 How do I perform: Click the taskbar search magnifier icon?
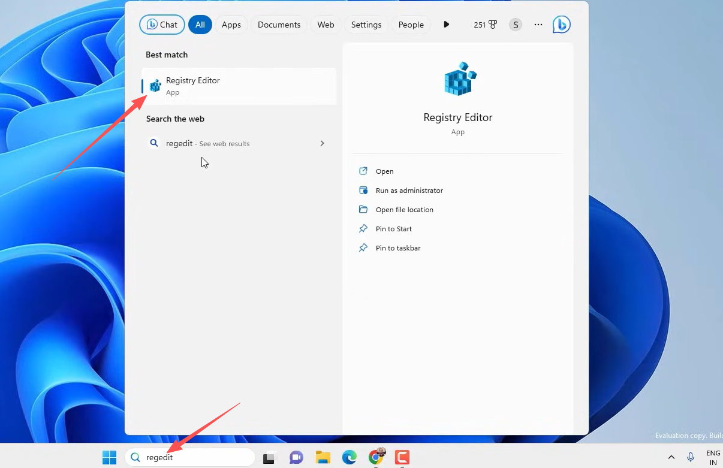point(135,457)
